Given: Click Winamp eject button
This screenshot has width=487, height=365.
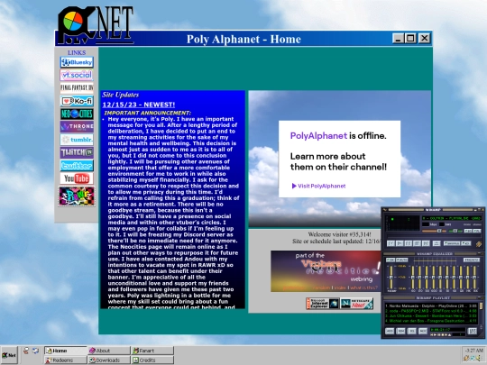Looking at the screenshot, I should tap(436, 243).
